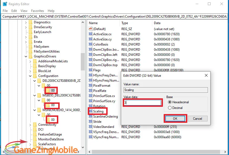Click the registry path address bar
Viewport: 229px width, 155px height.
(115, 17)
